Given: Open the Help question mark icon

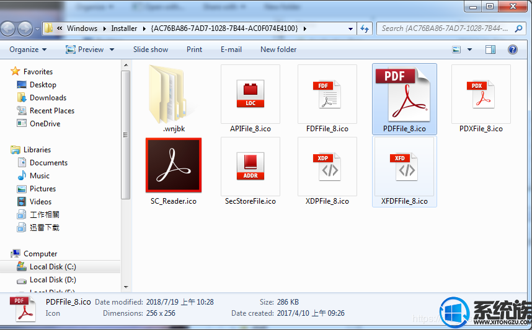Looking at the screenshot, I should pyautogui.click(x=513, y=50).
